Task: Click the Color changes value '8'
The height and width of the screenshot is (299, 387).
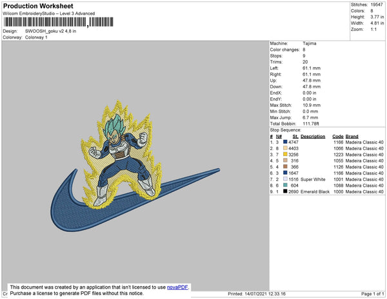Action: 304,50
